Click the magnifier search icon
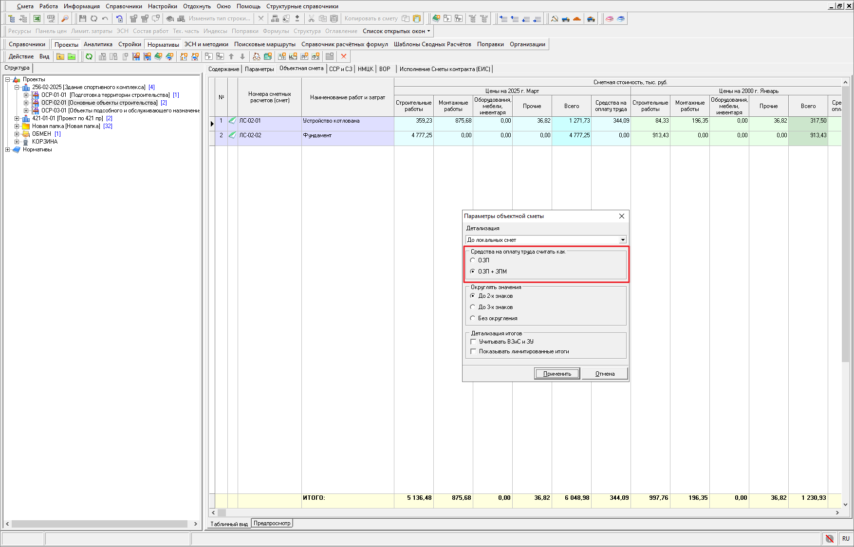The height and width of the screenshot is (547, 854). (65, 18)
